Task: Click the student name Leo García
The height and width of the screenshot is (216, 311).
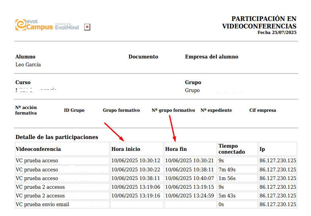Action: 28,65
